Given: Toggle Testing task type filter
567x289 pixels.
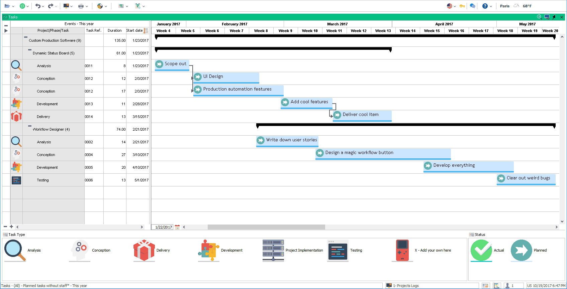Looking at the screenshot, I should pyautogui.click(x=338, y=250).
